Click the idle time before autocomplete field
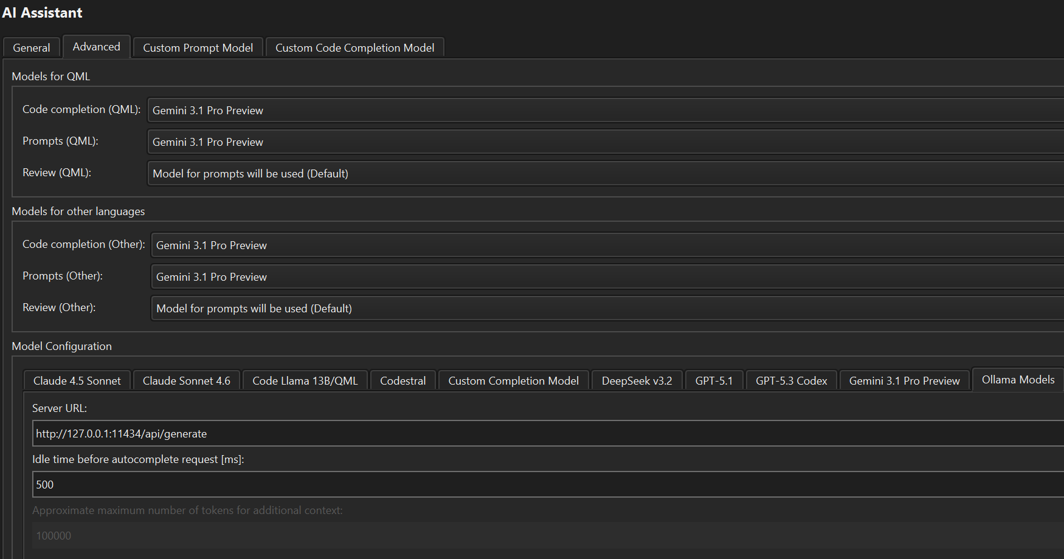 tap(547, 485)
